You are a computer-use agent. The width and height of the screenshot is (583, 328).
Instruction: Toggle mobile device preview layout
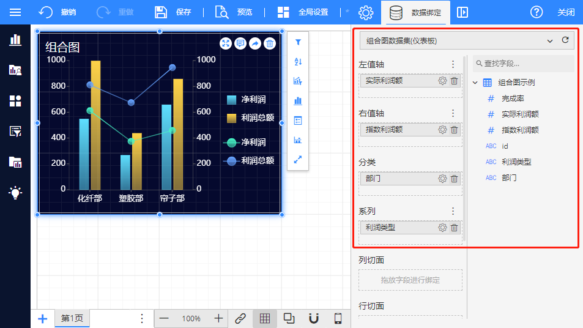tap(338, 318)
